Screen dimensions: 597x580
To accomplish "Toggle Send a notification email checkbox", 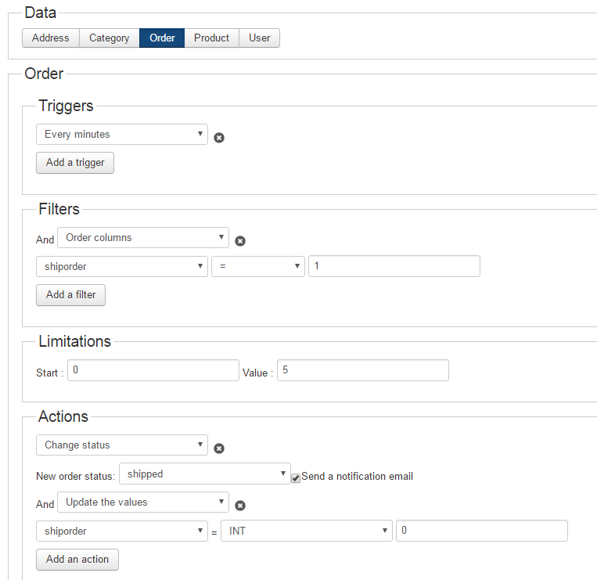I will (296, 478).
